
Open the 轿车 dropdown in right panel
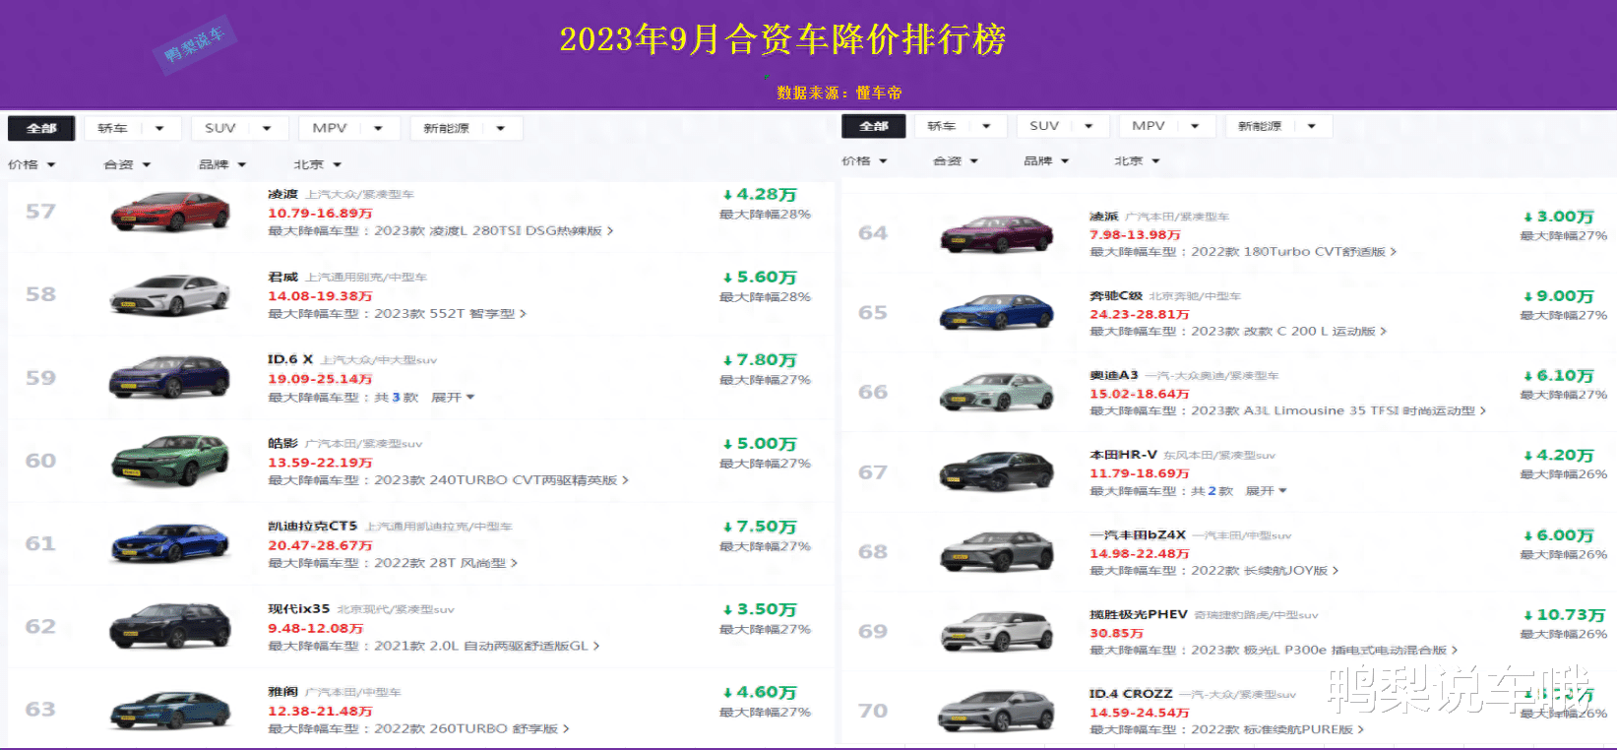pyautogui.click(x=961, y=126)
